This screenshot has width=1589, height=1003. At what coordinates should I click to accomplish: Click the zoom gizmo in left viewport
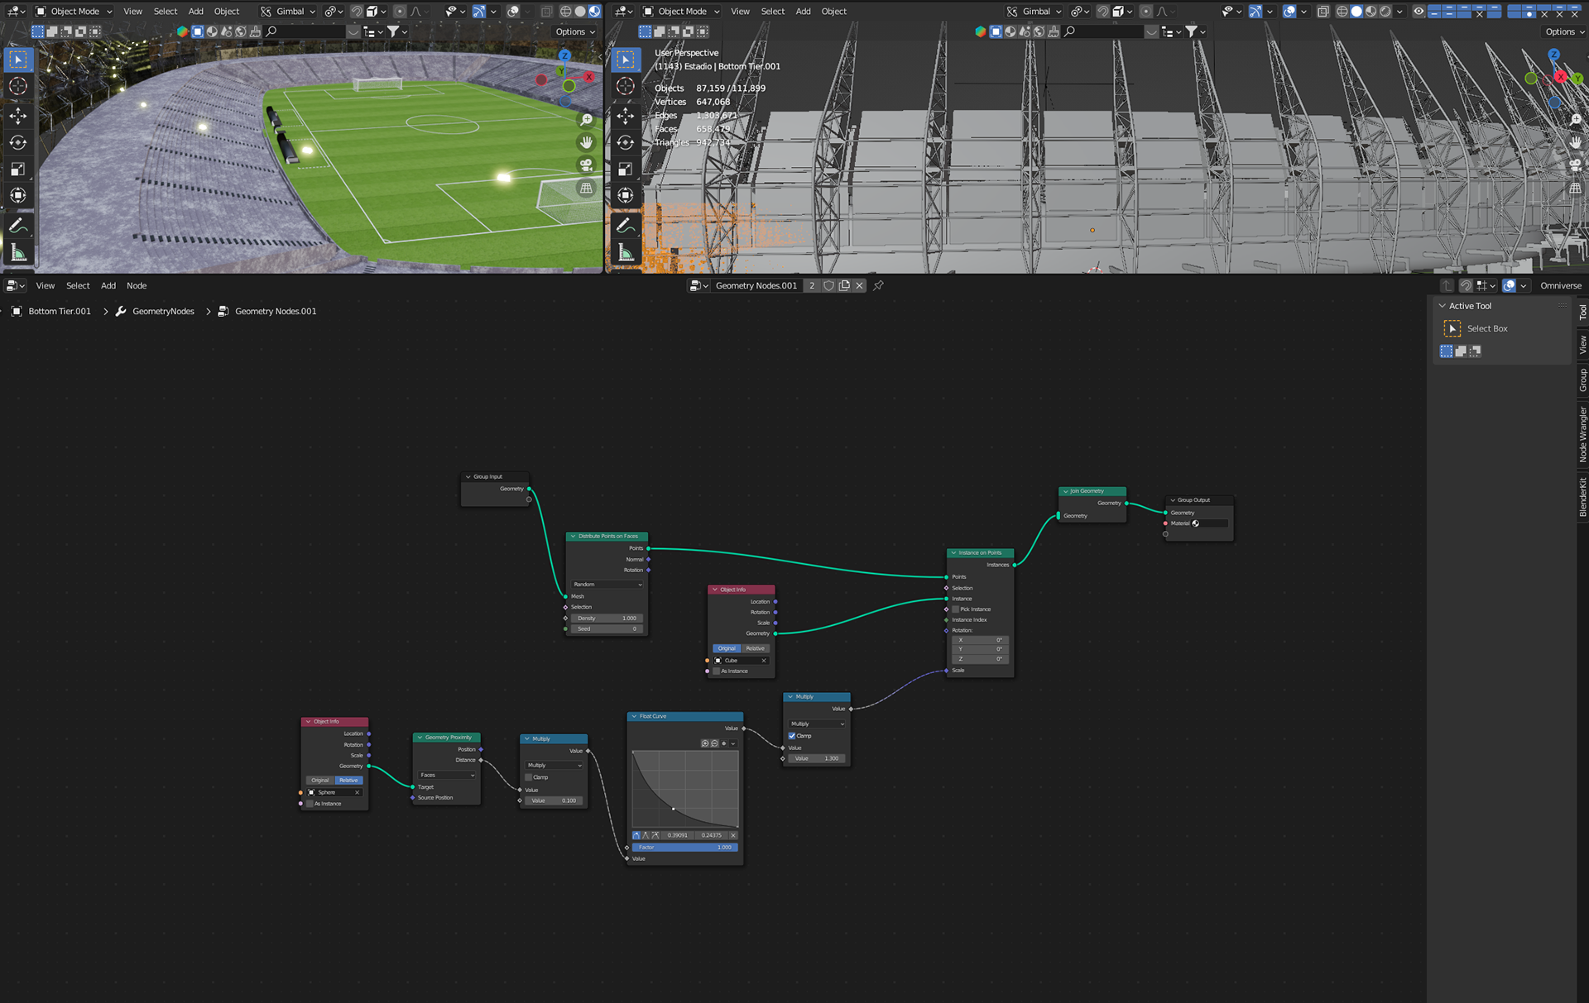point(586,120)
